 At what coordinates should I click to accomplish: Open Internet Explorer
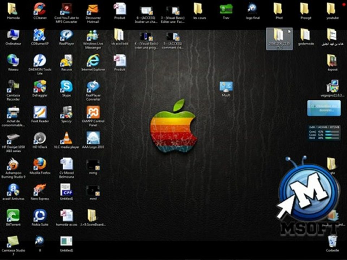coord(93,63)
